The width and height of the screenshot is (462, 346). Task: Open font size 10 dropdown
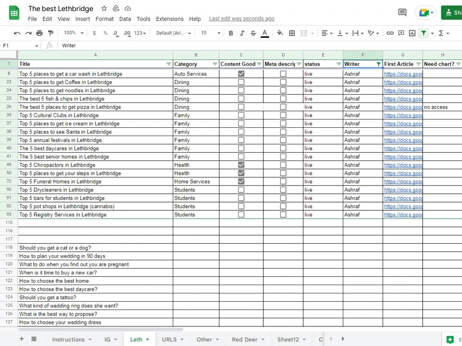click(x=210, y=33)
